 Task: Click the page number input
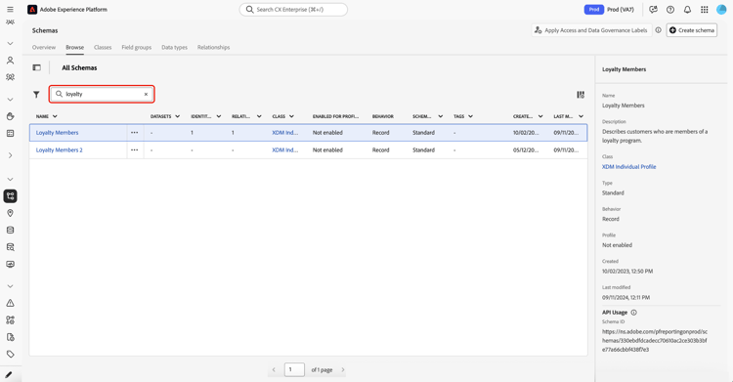click(x=294, y=369)
